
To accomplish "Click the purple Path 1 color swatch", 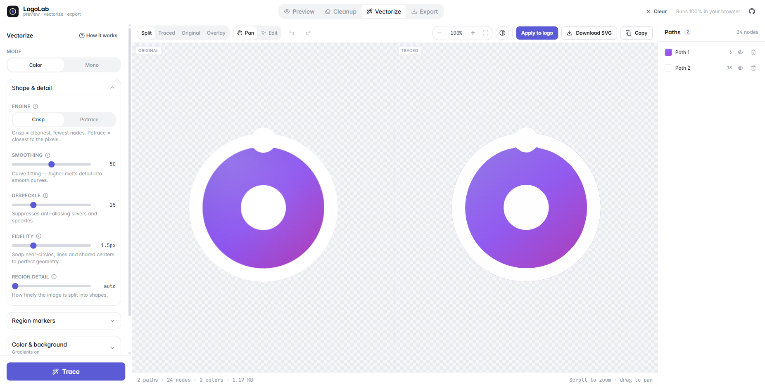I will coord(668,52).
